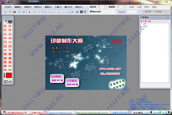Viewport: 172px width, 115px height.
Task: Click the eye preview image in the tool palette
Action: click(8, 22)
